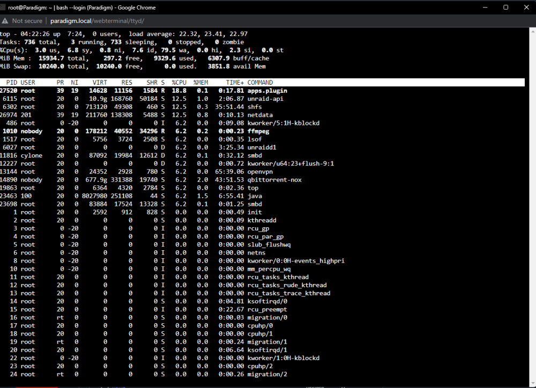Viewport: 536px width, 388px height.
Task: Close the Chrome terminal window
Action: pyautogui.click(x=526, y=7)
